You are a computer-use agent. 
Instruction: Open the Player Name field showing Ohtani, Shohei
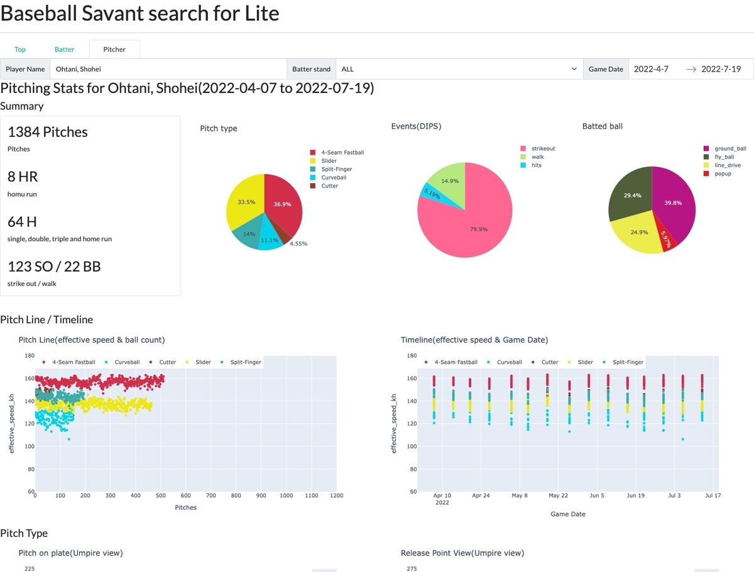(168, 69)
